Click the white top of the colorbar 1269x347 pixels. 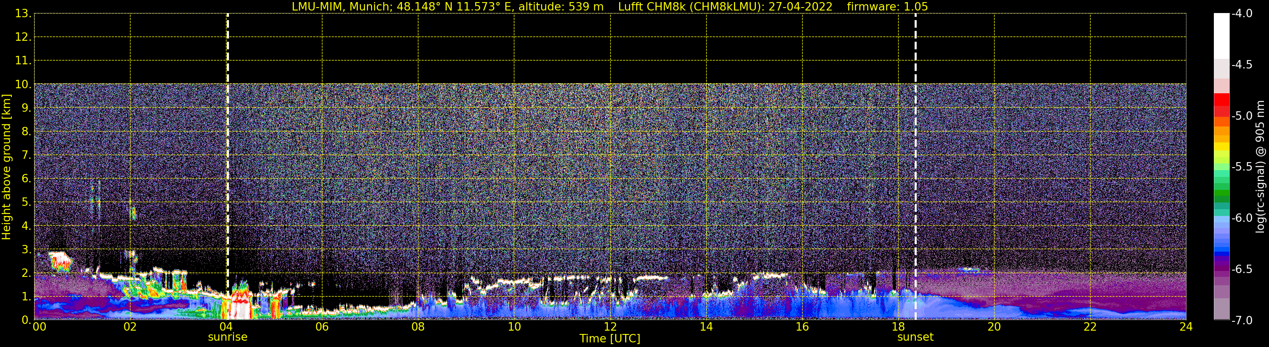(1222, 36)
